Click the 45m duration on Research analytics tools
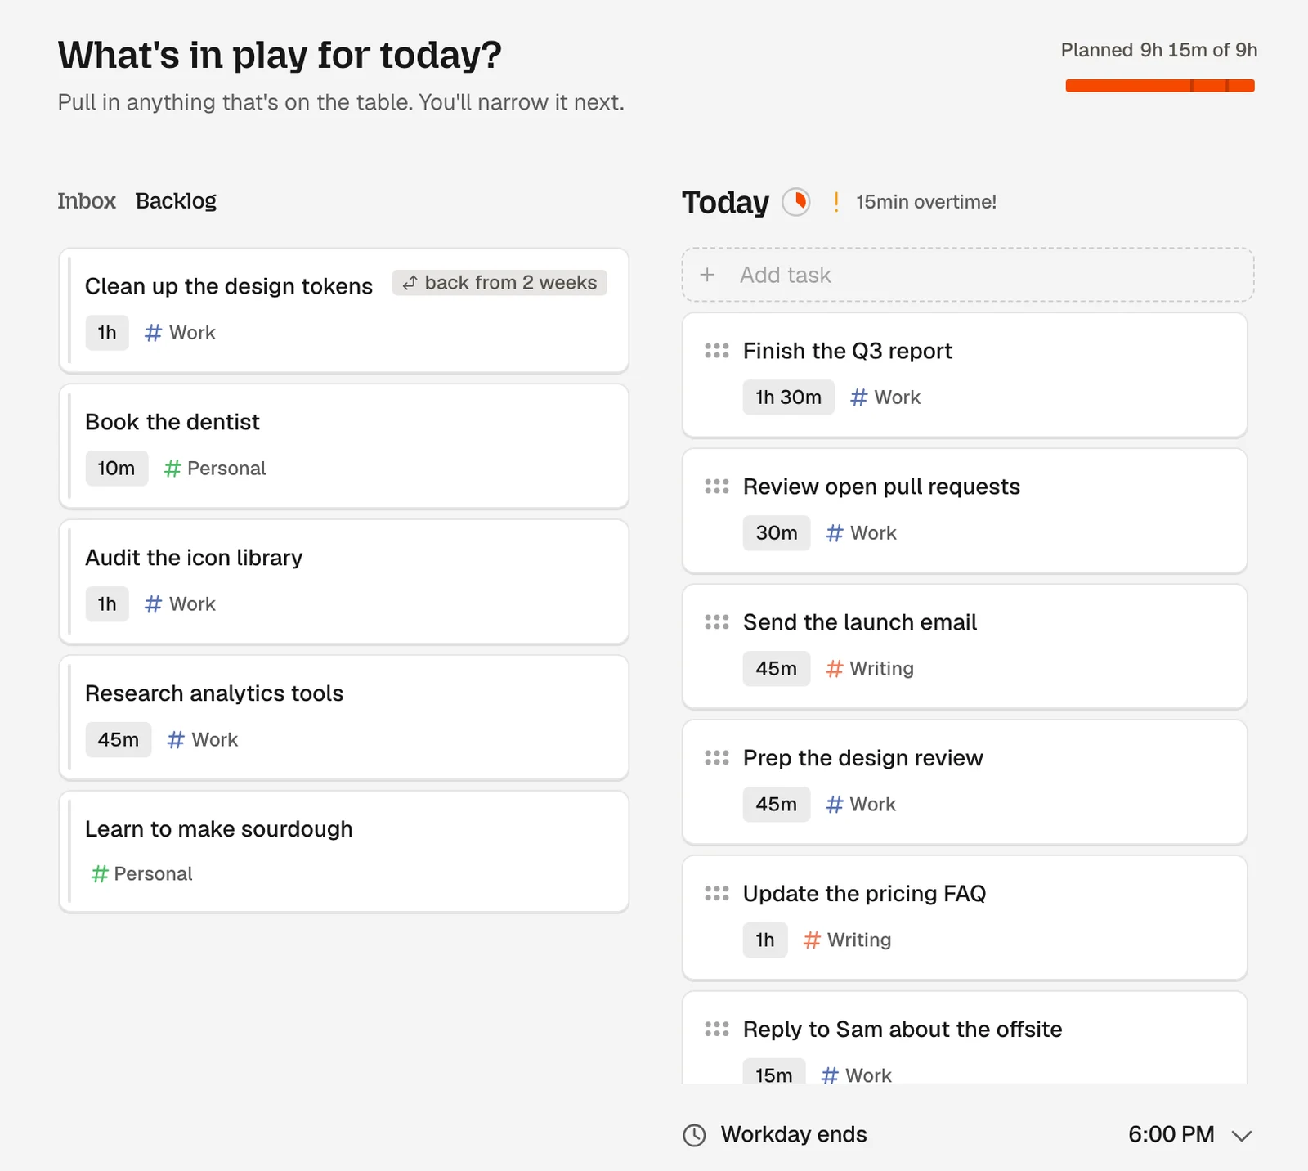 pyautogui.click(x=119, y=740)
